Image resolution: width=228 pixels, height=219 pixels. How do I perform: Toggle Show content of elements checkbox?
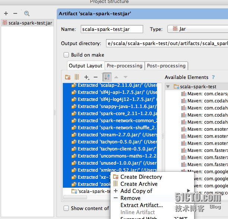pos(66,208)
